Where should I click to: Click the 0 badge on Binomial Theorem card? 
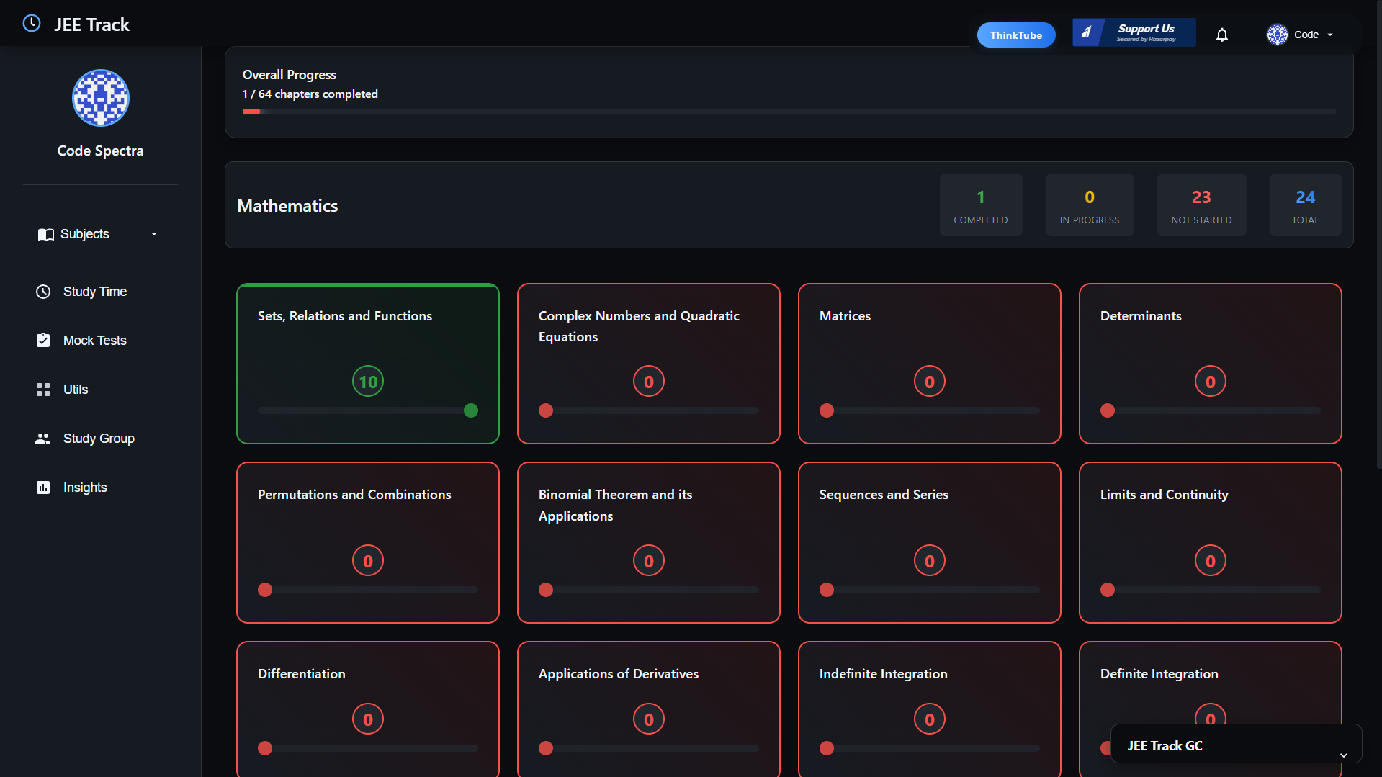pos(649,561)
